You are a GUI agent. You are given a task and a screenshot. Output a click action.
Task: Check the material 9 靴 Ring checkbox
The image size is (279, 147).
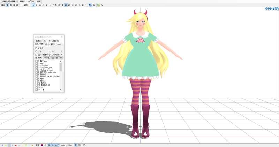37,81
